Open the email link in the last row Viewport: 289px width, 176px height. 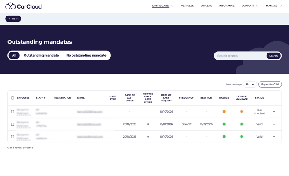pos(90,137)
